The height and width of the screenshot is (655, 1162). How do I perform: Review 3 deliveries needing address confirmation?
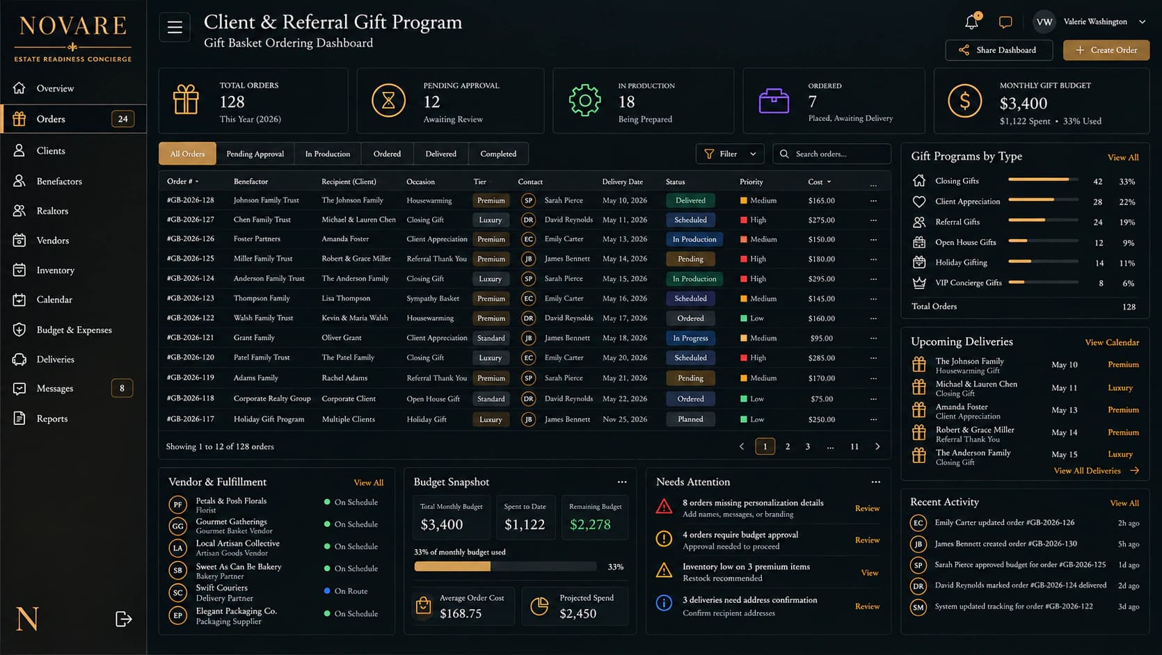coord(867,606)
